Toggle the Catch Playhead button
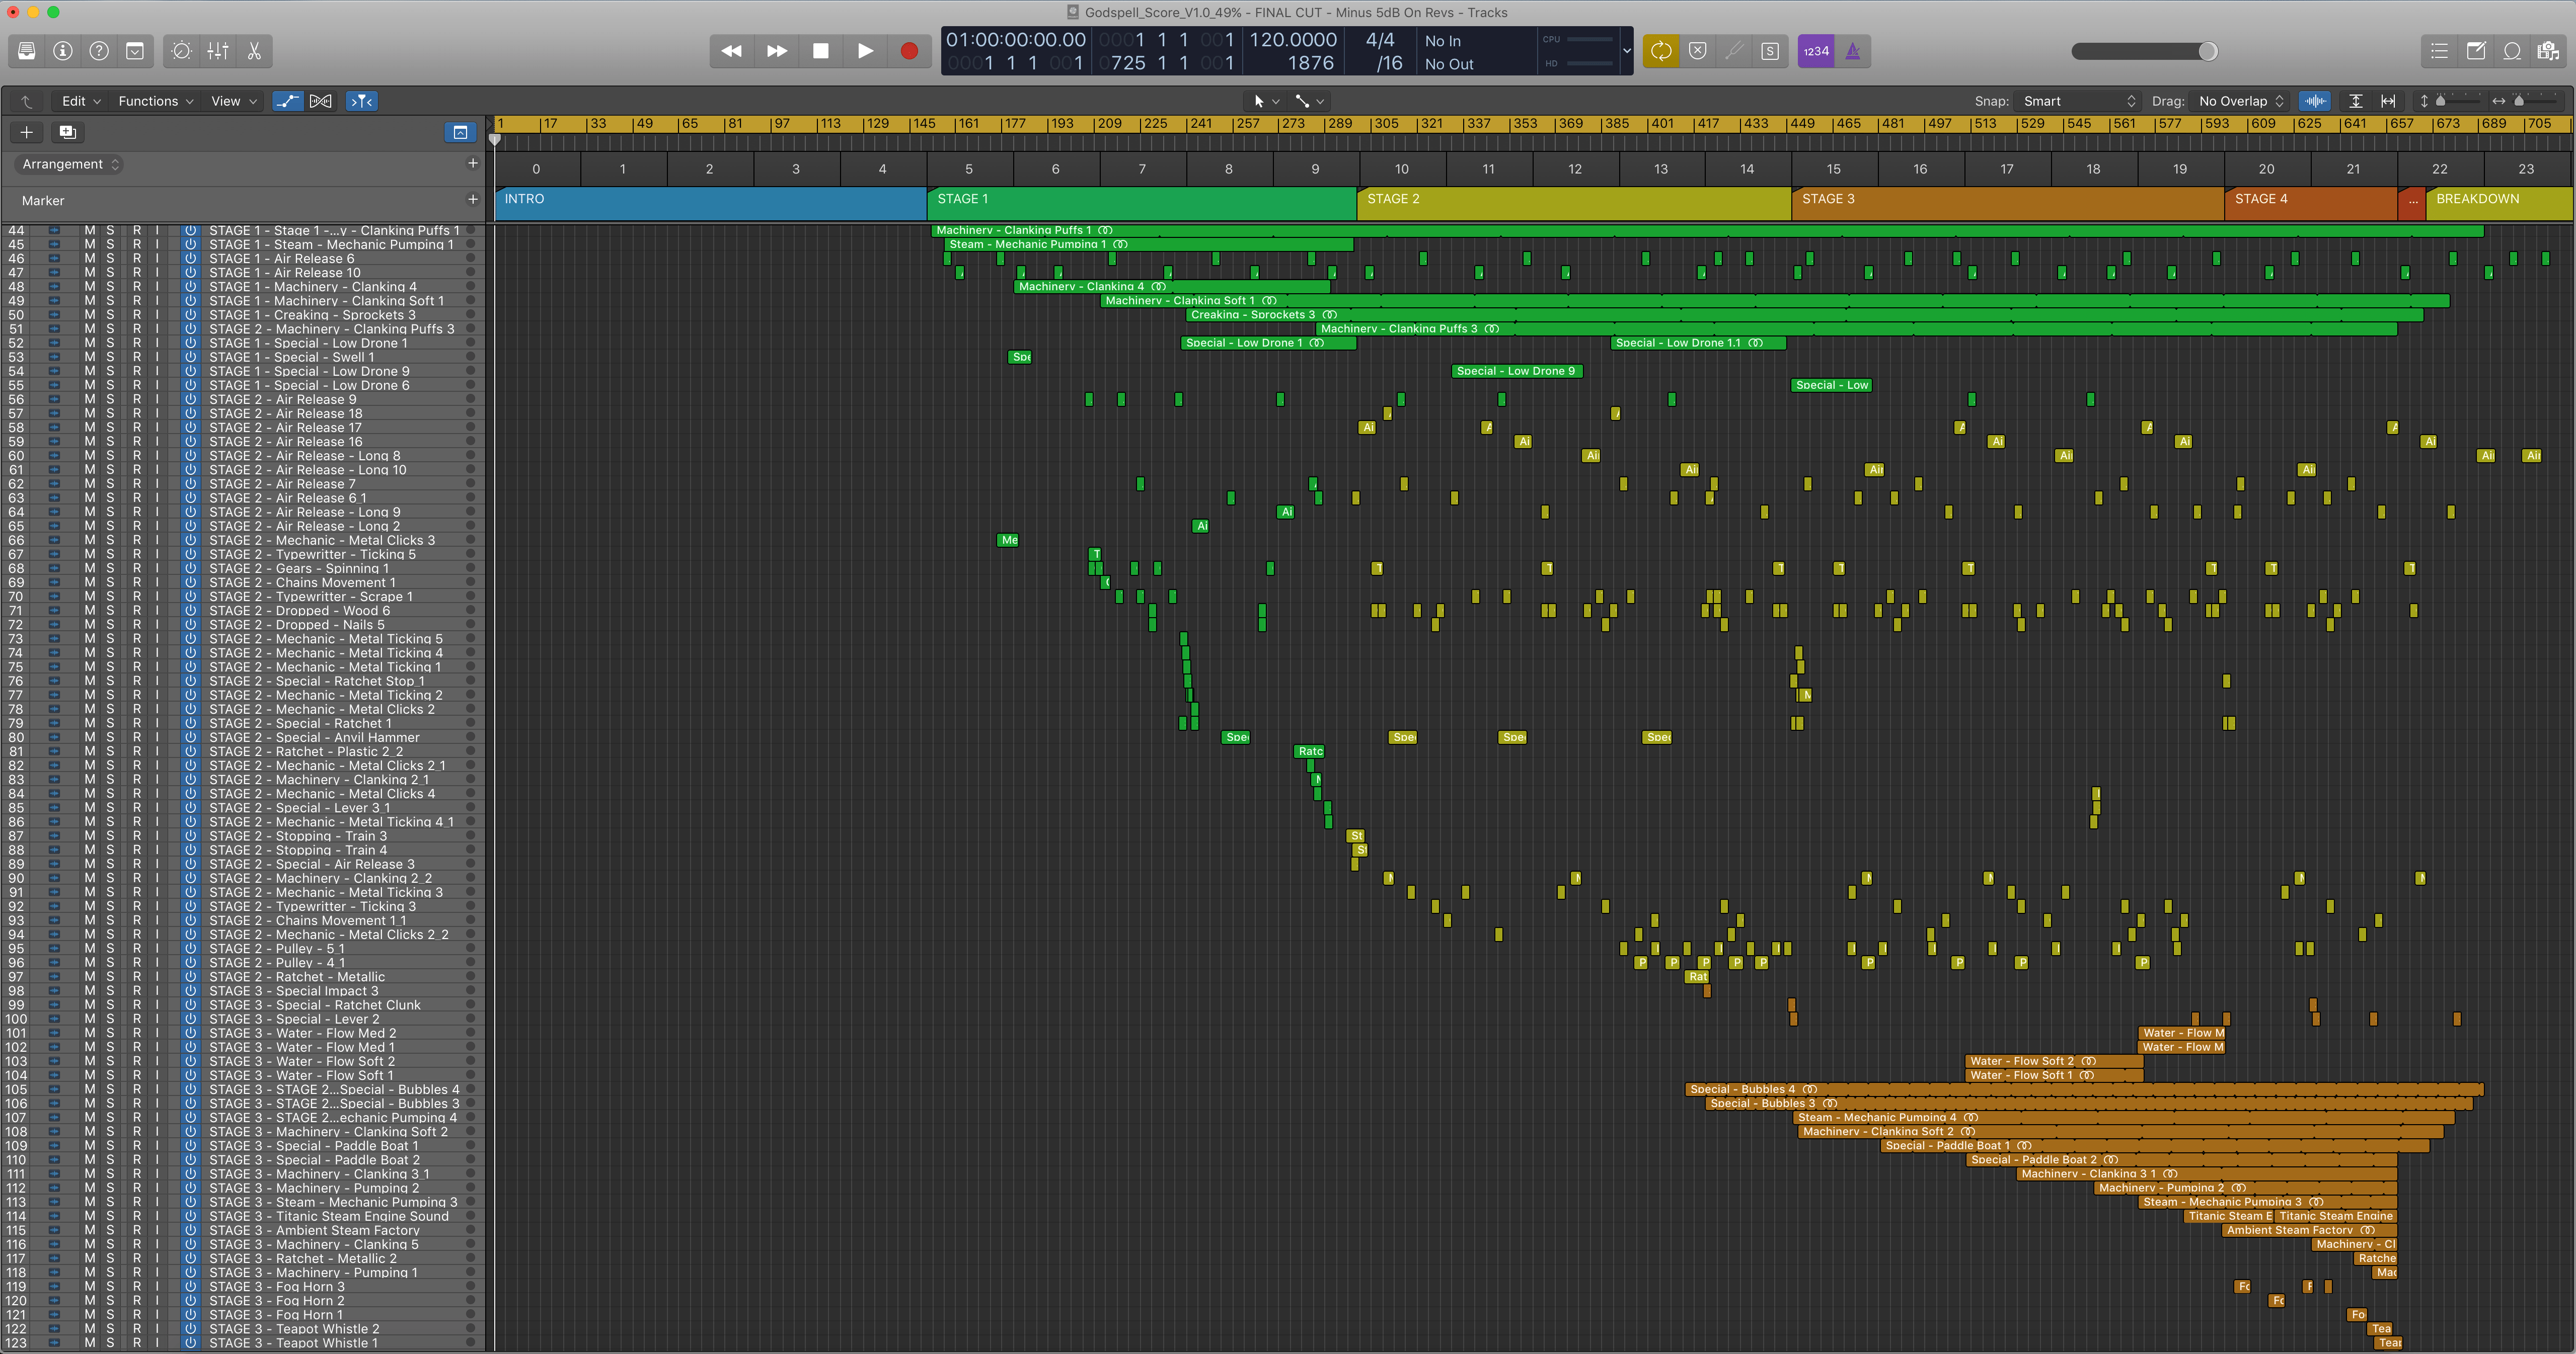Image resolution: width=2576 pixels, height=1354 pixels. [362, 101]
